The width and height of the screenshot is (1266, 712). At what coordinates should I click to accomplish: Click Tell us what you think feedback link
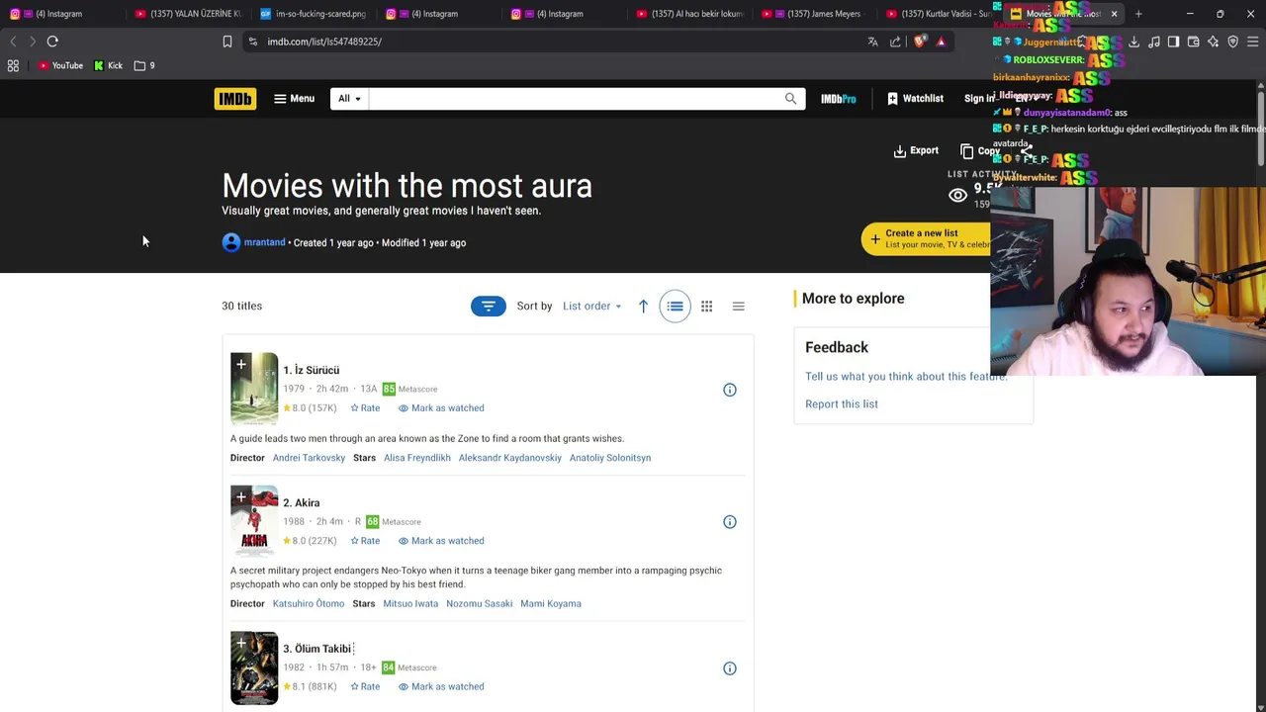(x=906, y=376)
